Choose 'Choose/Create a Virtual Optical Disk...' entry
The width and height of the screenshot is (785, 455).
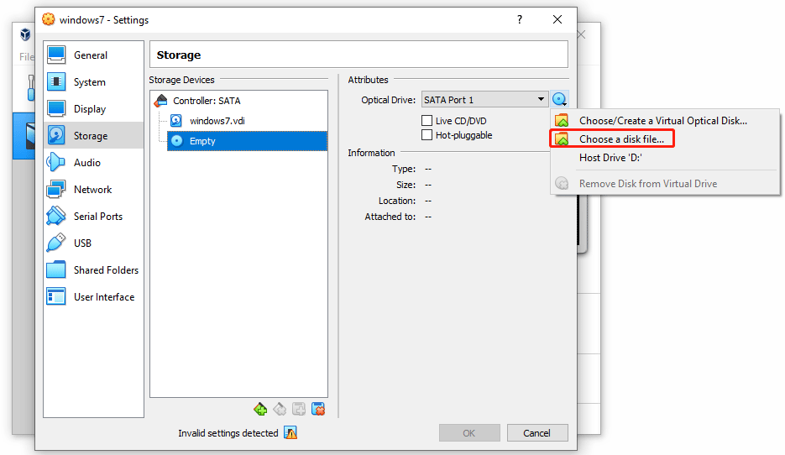tap(664, 121)
